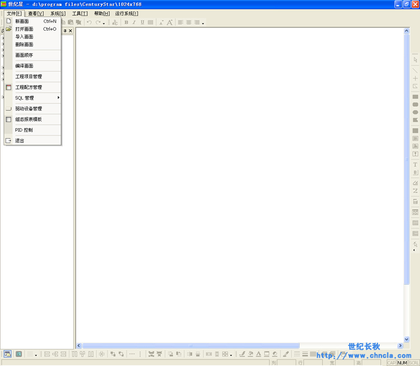Open the size-match dropdown arrow
This screenshot has height=366, width=420.
point(231,355)
